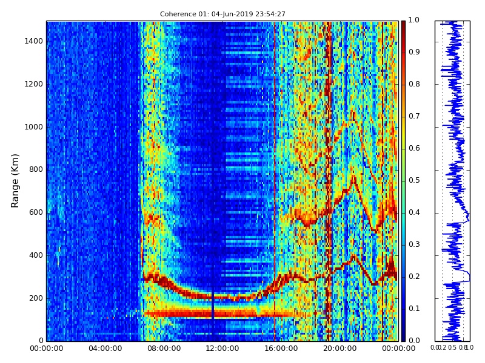
Task: Click the colorbar value 0.6 label
Action: tap(414, 148)
